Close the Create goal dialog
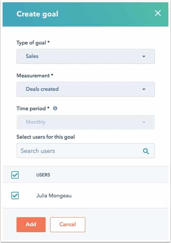Image resolution: width=171 pixels, height=243 pixels. click(158, 13)
